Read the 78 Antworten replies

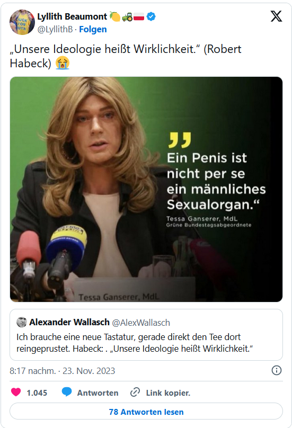pos(146,412)
